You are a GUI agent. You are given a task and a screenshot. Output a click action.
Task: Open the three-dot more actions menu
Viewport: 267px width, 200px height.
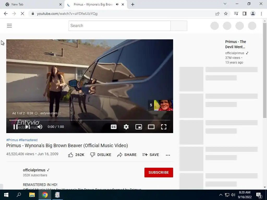[168, 155]
